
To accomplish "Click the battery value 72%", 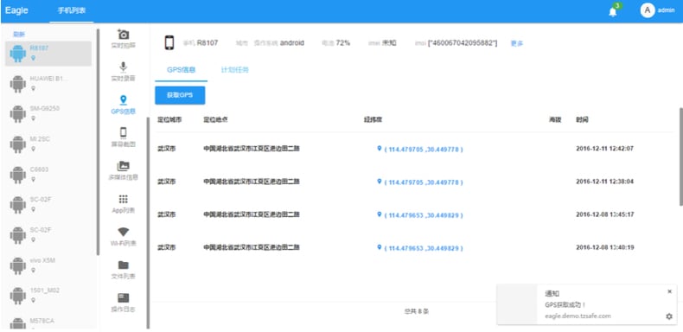I will coord(343,42).
